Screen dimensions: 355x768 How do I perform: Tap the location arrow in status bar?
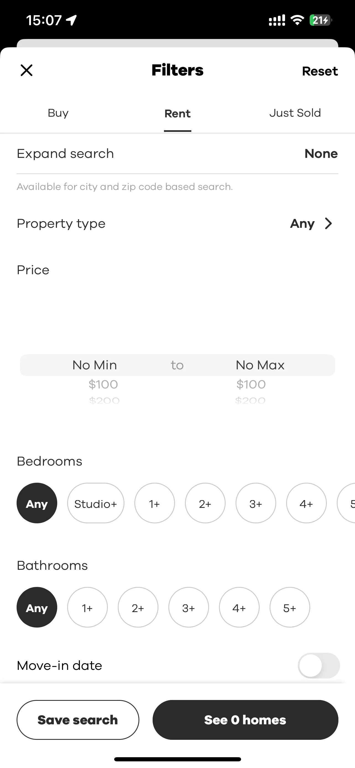coord(72,20)
